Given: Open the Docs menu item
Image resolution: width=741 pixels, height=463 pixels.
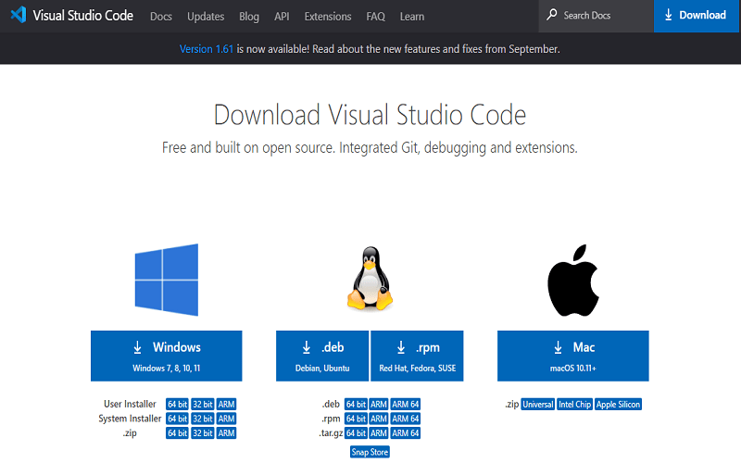Looking at the screenshot, I should (x=161, y=17).
